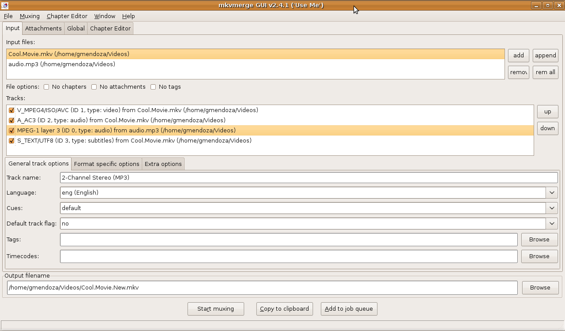Click Start muxing
Screen dimensions: 565x331
click(215, 308)
